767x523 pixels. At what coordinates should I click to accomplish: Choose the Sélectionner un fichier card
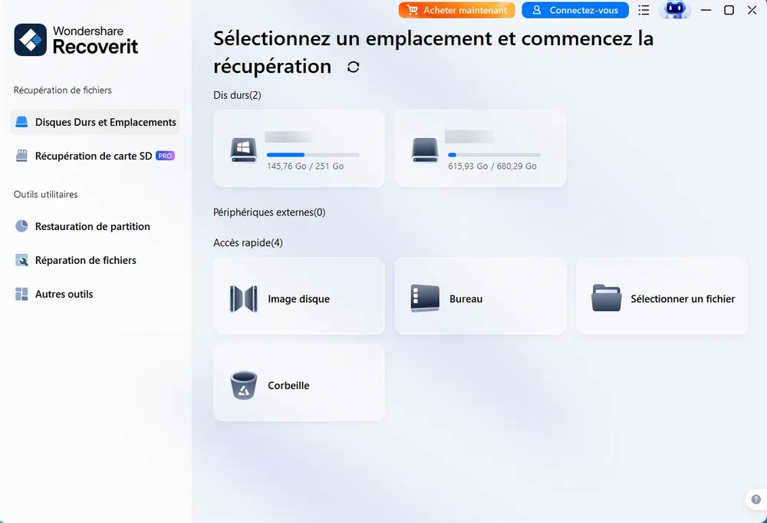tap(662, 296)
